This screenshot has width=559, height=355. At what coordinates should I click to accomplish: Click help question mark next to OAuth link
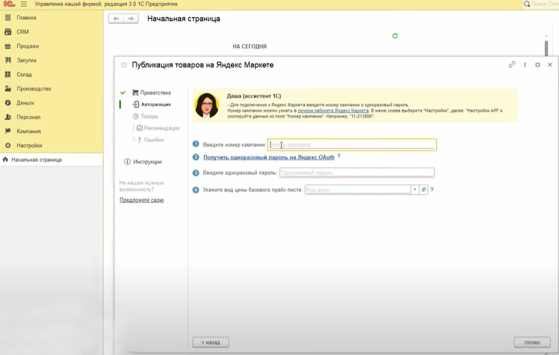(339, 157)
